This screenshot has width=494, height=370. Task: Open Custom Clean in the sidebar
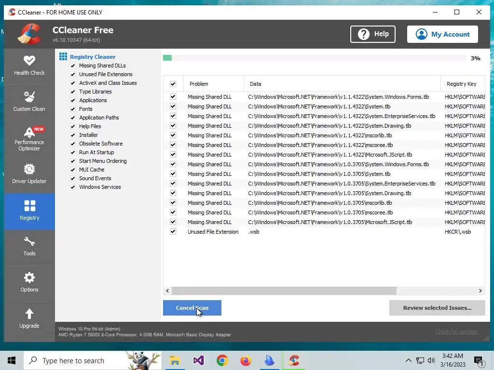[29, 102]
